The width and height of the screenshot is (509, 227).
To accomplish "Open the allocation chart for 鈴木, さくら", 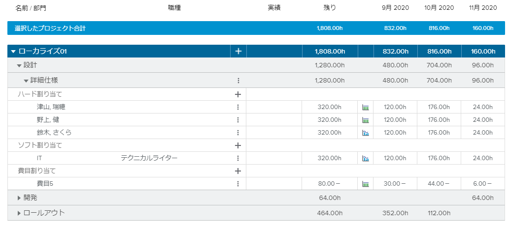I will [366, 133].
